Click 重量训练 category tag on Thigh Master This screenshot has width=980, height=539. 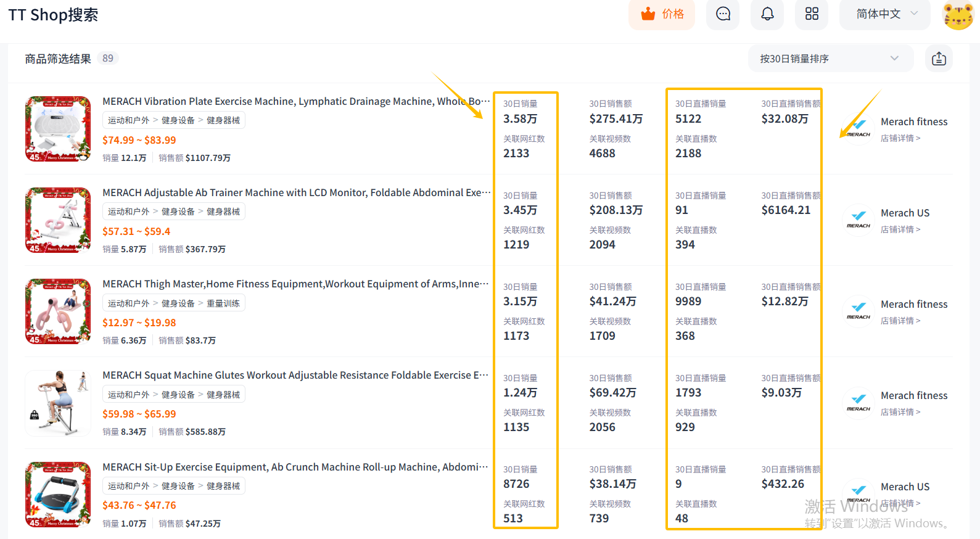coord(223,303)
